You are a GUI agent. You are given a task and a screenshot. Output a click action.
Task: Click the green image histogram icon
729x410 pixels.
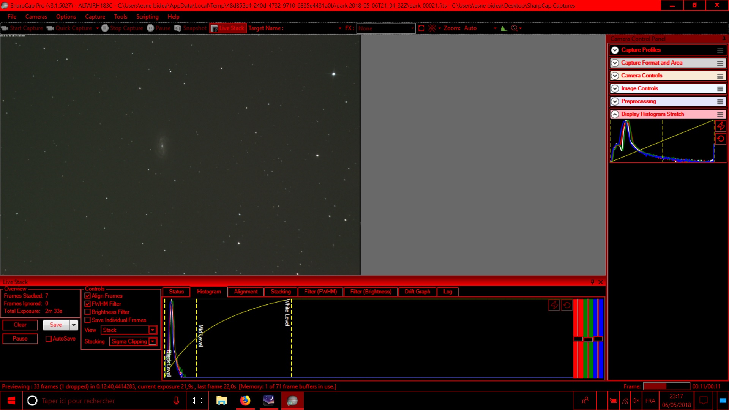click(x=504, y=28)
